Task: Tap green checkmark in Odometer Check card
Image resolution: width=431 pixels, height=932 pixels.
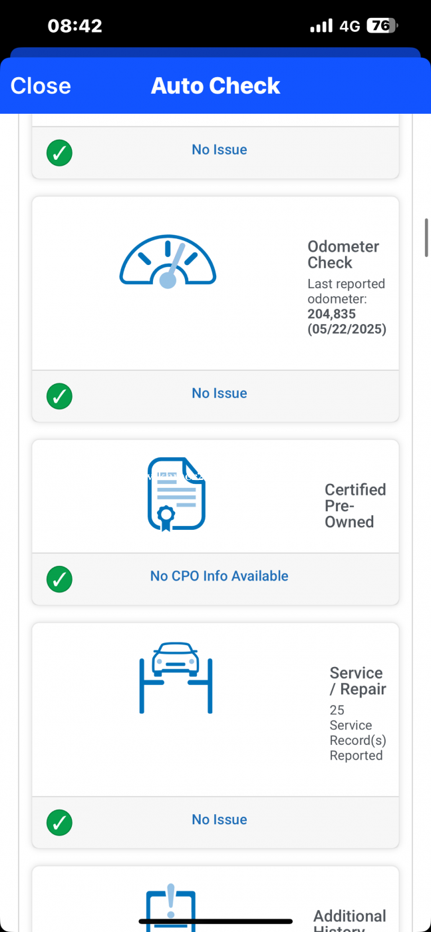Action: [59, 396]
